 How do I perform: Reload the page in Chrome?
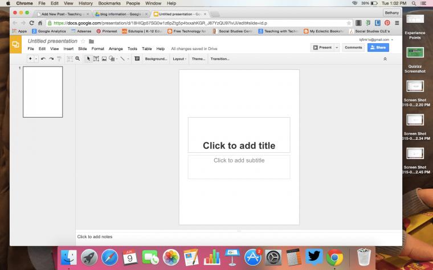(x=32, y=23)
